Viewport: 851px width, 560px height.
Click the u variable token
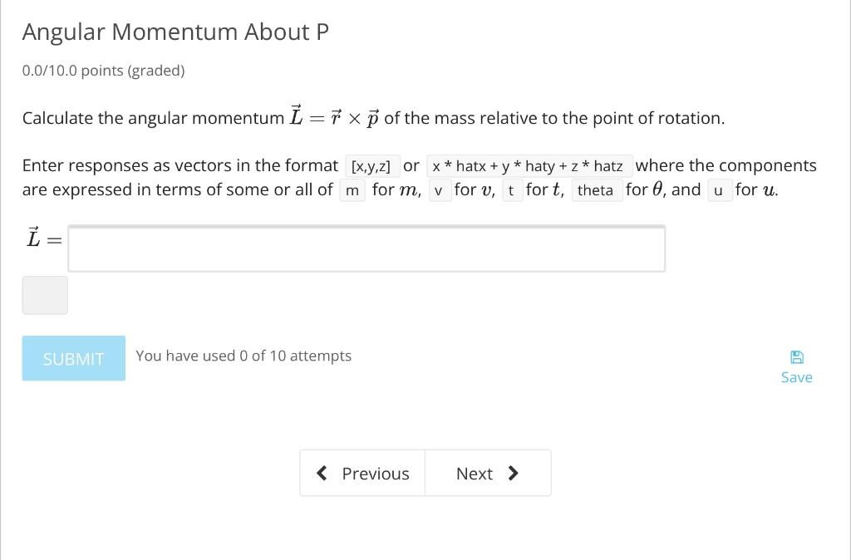pyautogui.click(x=720, y=190)
